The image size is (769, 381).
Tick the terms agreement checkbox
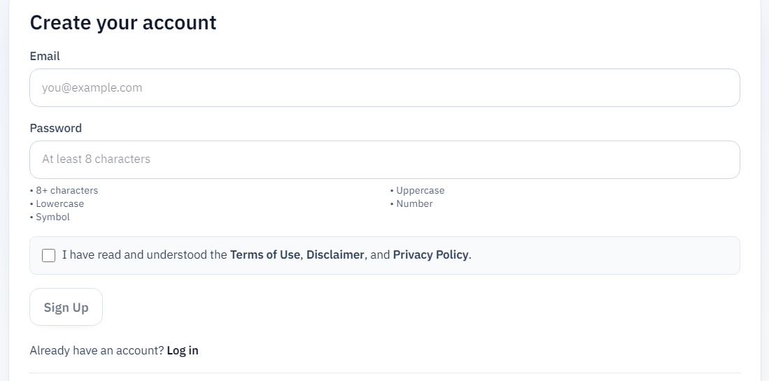[x=49, y=255]
